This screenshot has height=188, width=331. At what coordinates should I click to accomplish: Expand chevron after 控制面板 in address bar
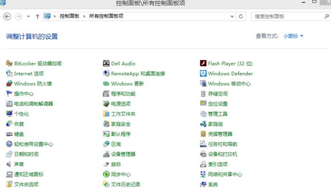pyautogui.click(x=84, y=16)
